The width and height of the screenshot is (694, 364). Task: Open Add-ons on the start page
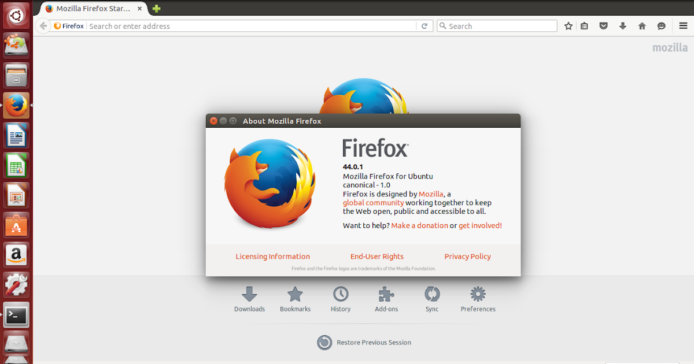click(x=386, y=299)
